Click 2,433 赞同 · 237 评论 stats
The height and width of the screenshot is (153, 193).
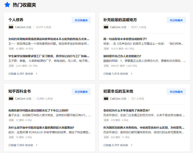pyautogui.click(x=27, y=66)
